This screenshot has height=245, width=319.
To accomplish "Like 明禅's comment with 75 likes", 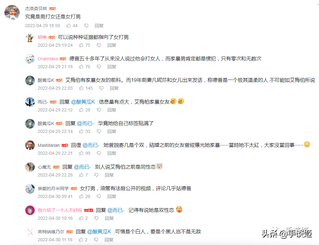I will click(81, 45).
